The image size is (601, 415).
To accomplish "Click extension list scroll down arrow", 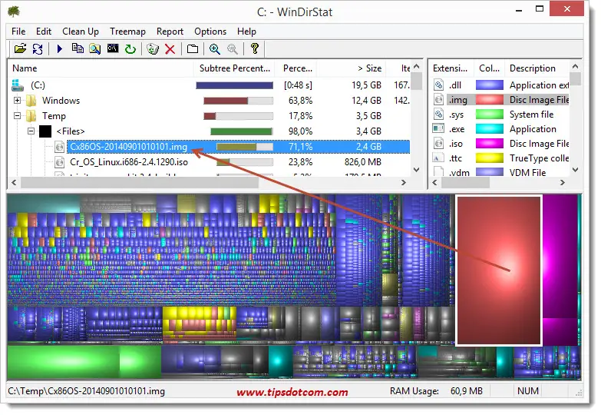I will click(x=575, y=170).
